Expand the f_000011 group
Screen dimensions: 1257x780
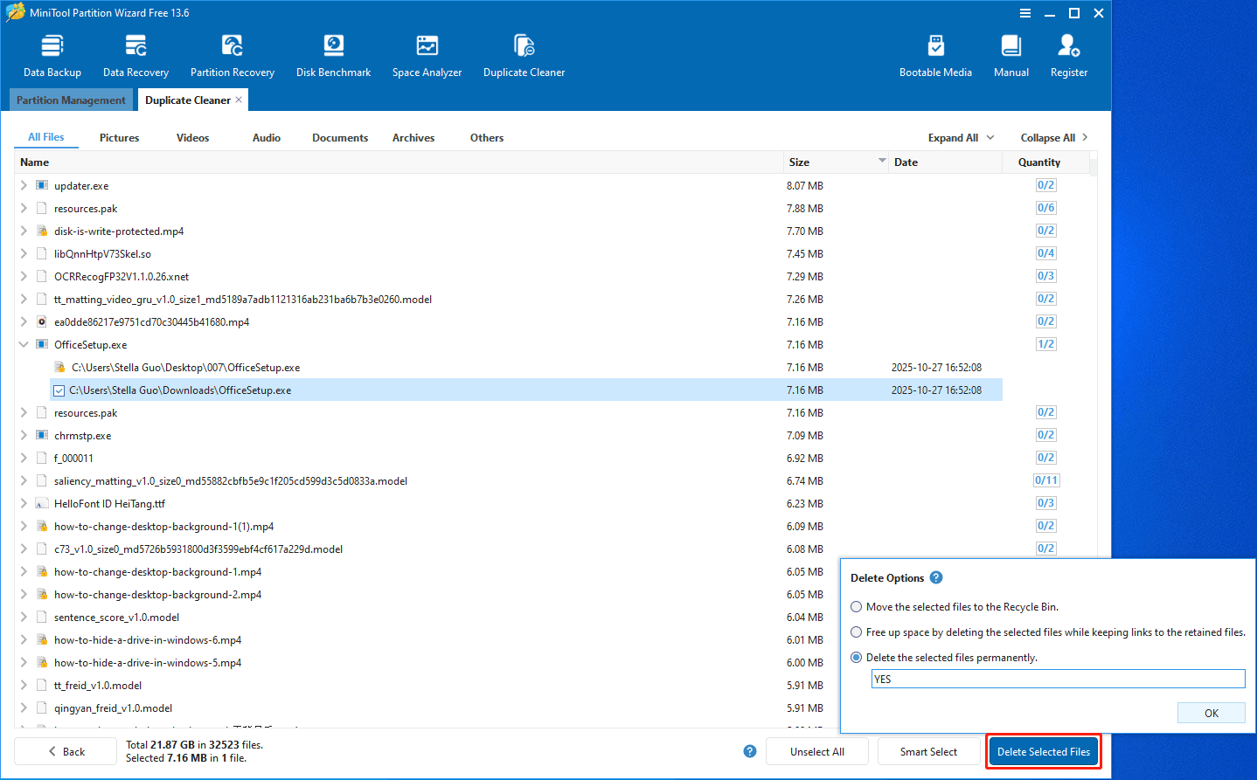pyautogui.click(x=24, y=458)
